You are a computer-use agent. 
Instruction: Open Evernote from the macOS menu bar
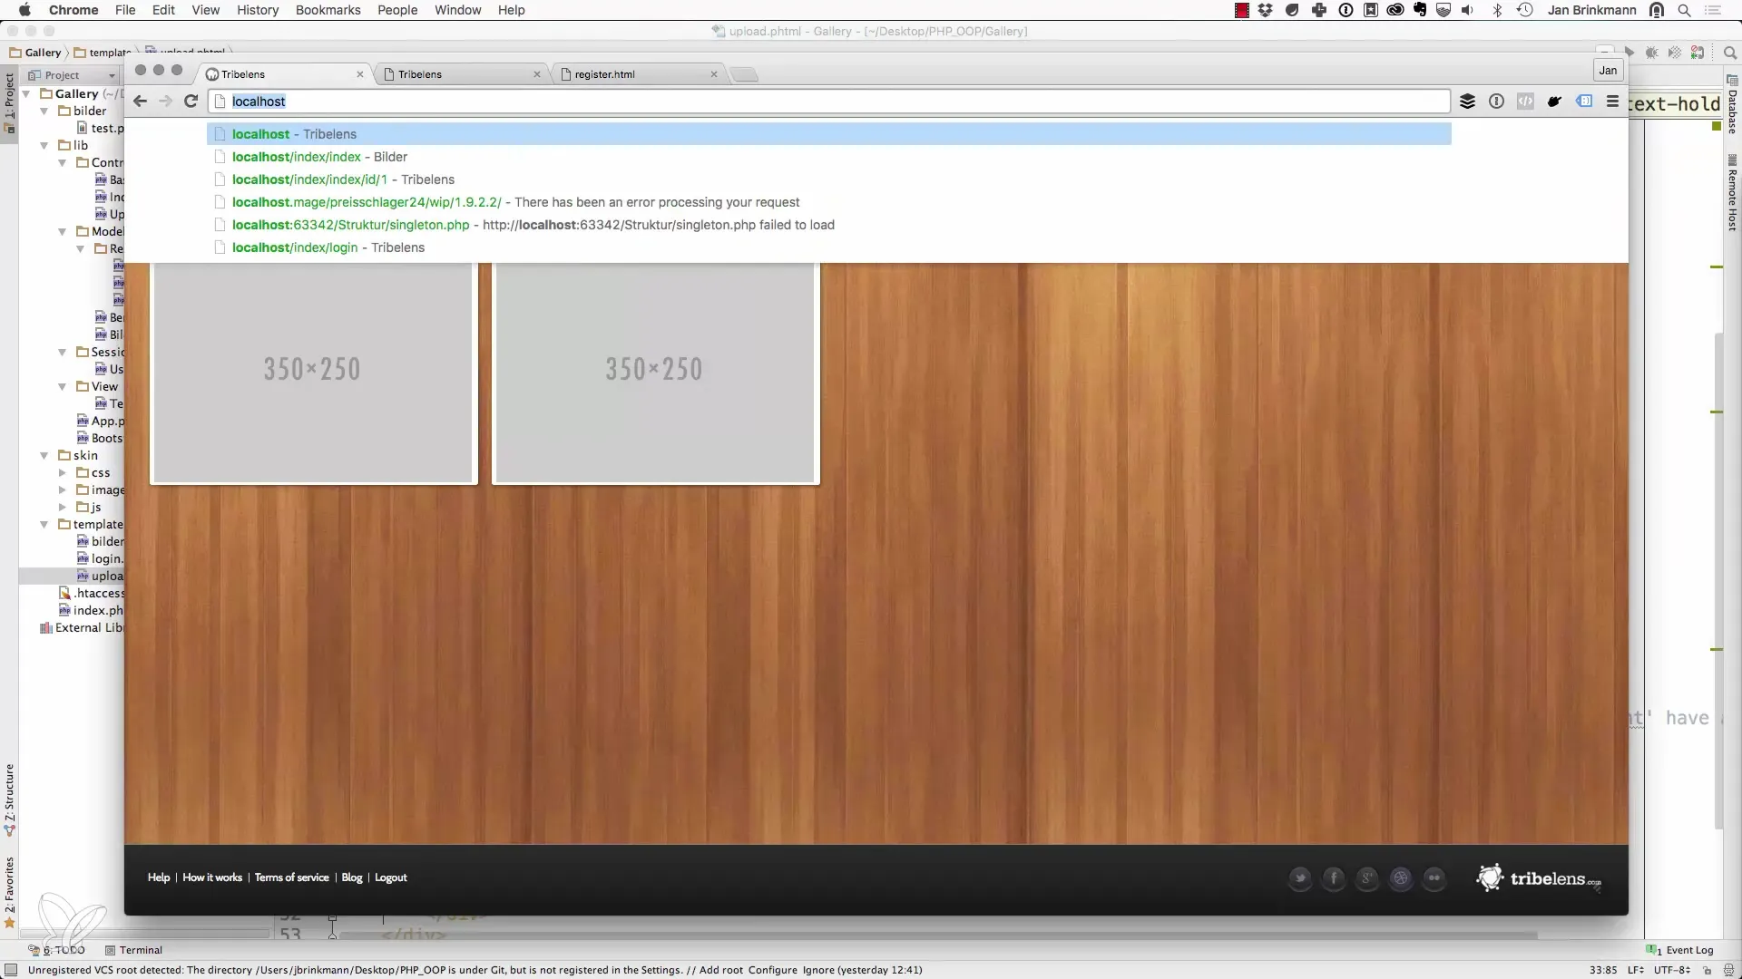coord(1420,10)
